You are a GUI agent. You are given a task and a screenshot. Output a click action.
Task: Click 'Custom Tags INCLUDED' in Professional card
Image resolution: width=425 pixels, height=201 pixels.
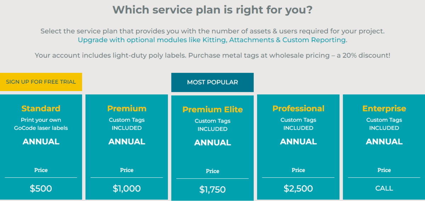click(298, 124)
